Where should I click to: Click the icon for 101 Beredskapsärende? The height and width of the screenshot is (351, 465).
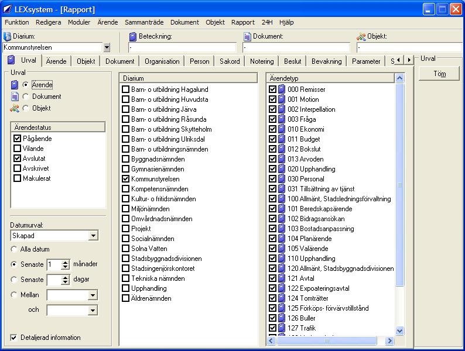[282, 209]
